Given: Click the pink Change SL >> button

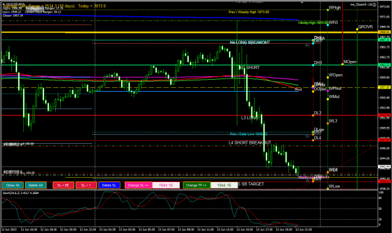Looking at the screenshot, I should pos(138,185).
